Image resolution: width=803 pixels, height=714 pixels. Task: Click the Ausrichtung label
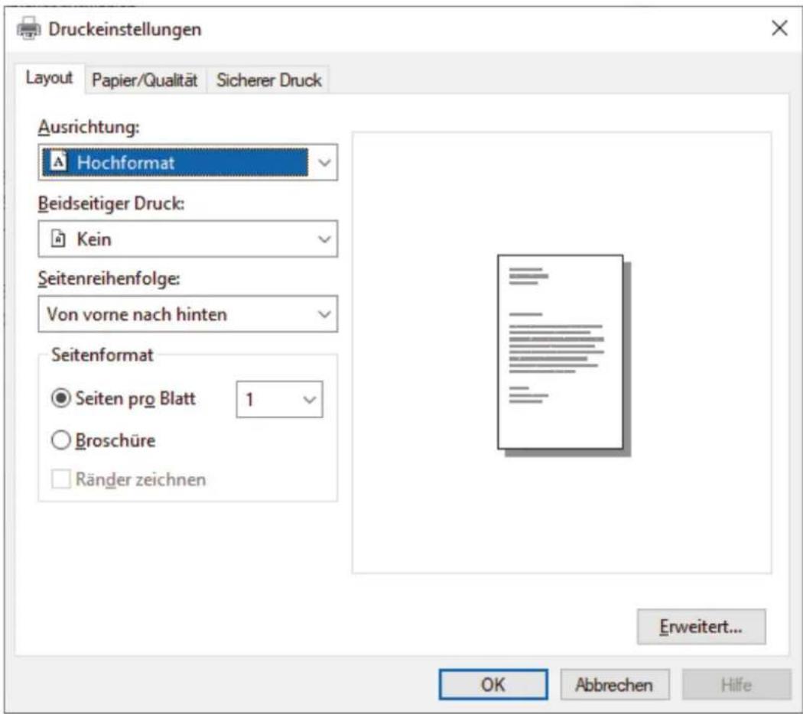(89, 126)
